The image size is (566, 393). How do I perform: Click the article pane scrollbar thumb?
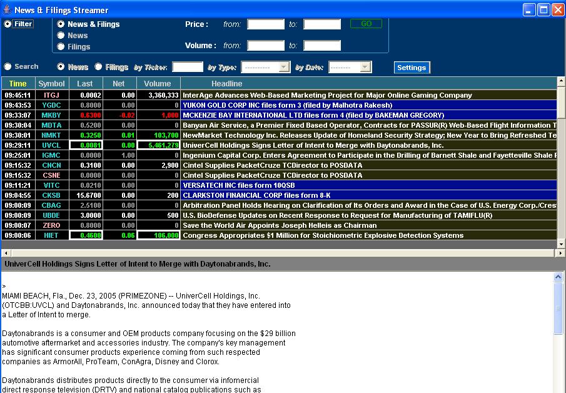[558, 308]
